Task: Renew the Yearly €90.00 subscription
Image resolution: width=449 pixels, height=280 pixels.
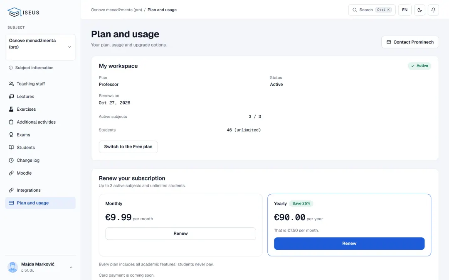Action: (349, 243)
